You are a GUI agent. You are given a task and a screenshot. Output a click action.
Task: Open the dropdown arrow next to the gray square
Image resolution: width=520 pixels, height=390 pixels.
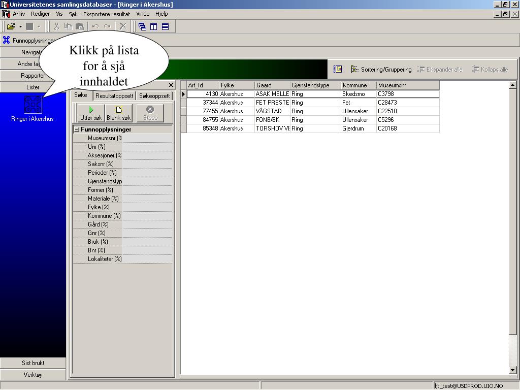[39, 26]
